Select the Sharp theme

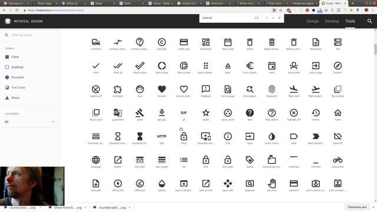click(12, 98)
